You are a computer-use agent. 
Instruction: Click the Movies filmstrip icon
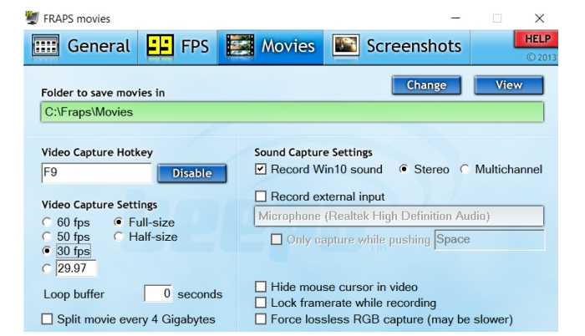240,46
